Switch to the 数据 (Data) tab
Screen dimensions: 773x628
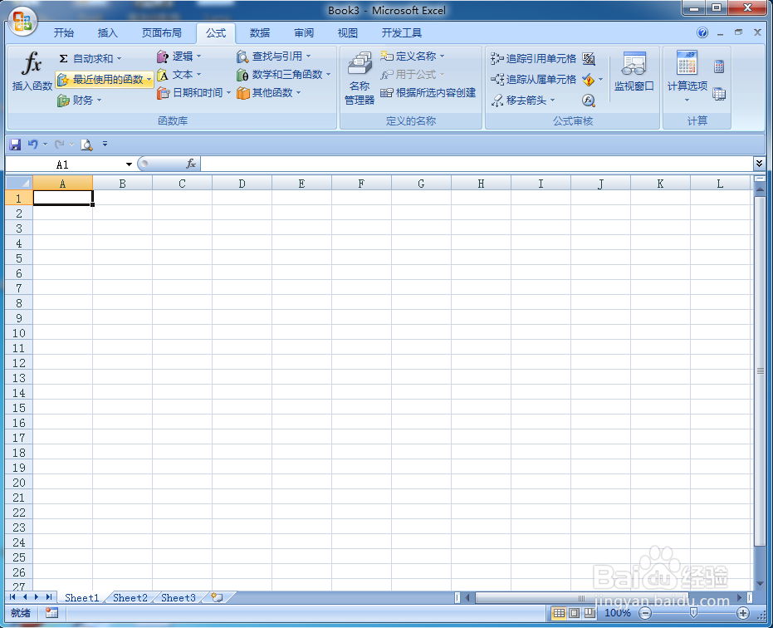(x=260, y=33)
